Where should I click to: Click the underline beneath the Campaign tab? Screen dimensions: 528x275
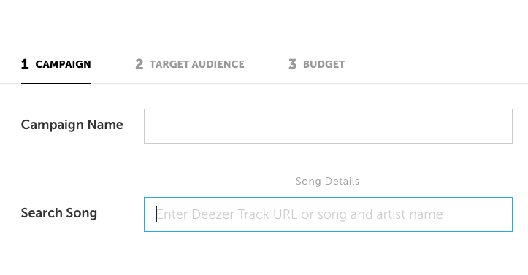point(56,83)
